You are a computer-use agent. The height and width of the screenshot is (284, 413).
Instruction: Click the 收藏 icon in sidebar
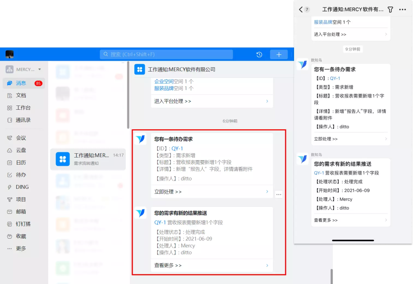coord(10,236)
